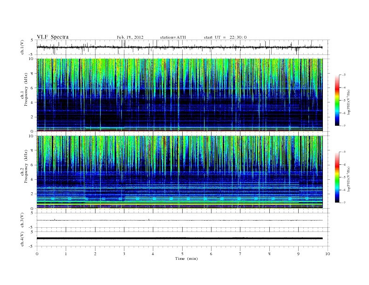Click the ch.2 spectrogram panel
Screen dimensions: 369x285
coord(179,172)
